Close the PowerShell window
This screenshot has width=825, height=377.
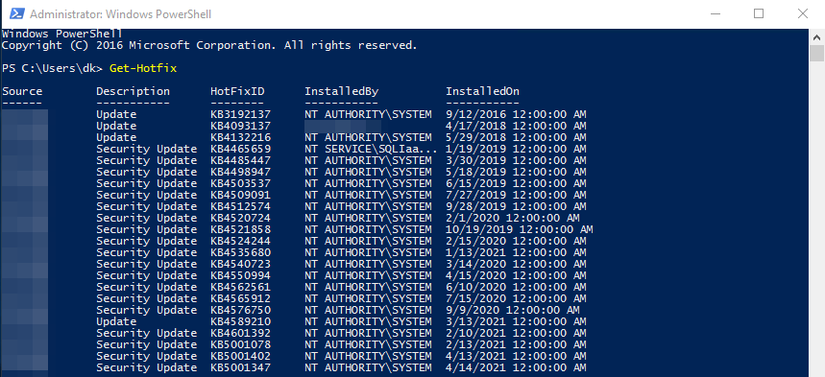(x=802, y=13)
